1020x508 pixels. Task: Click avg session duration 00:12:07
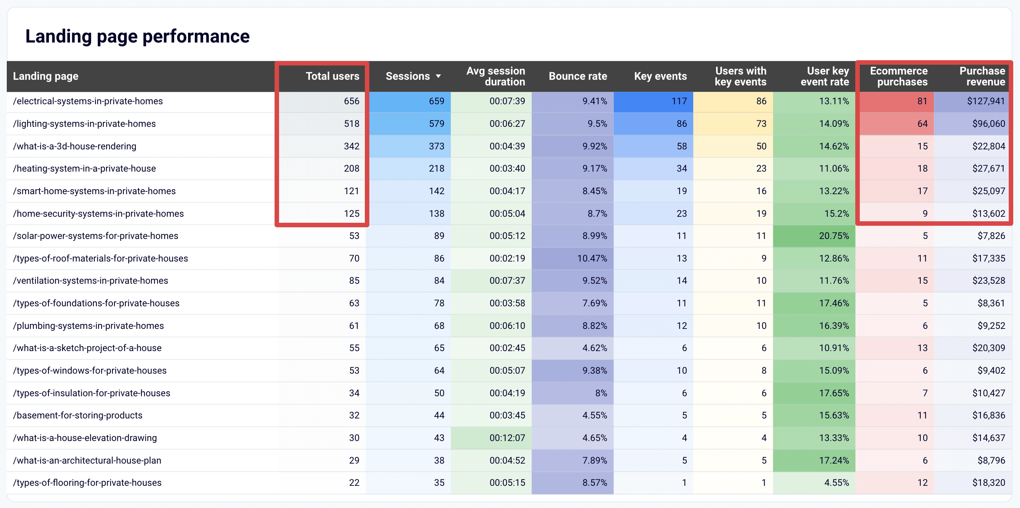pyautogui.click(x=507, y=438)
